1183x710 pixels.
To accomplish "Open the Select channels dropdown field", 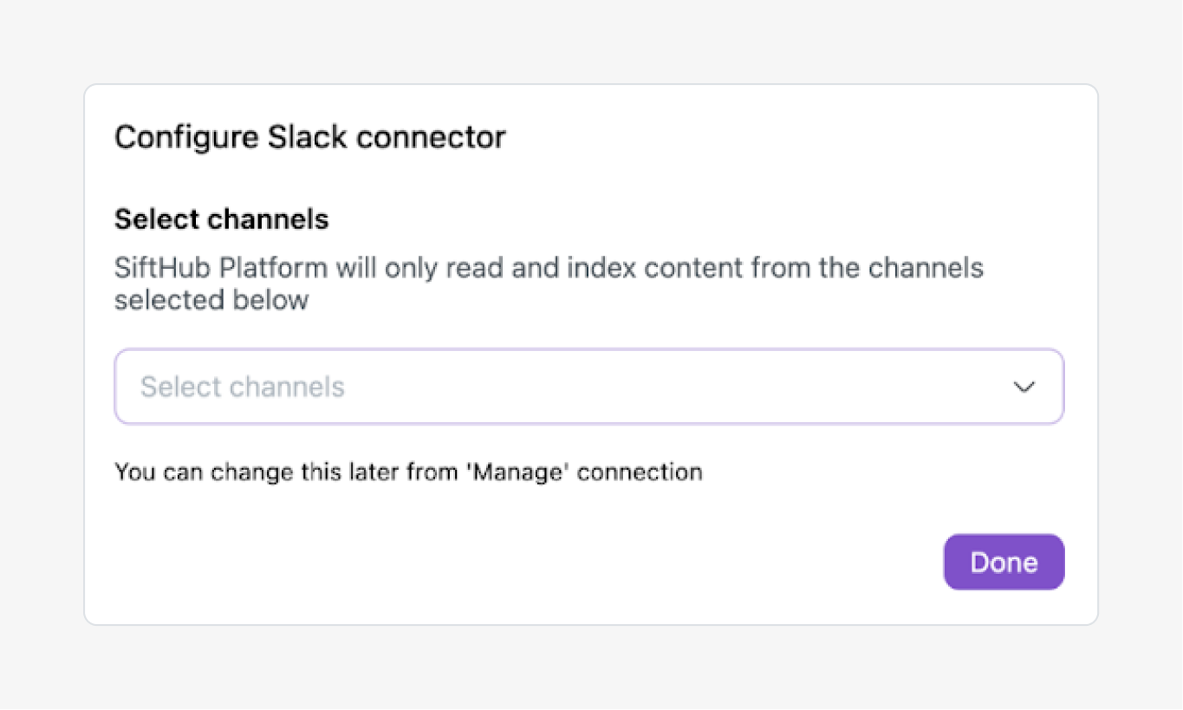I will coord(588,387).
